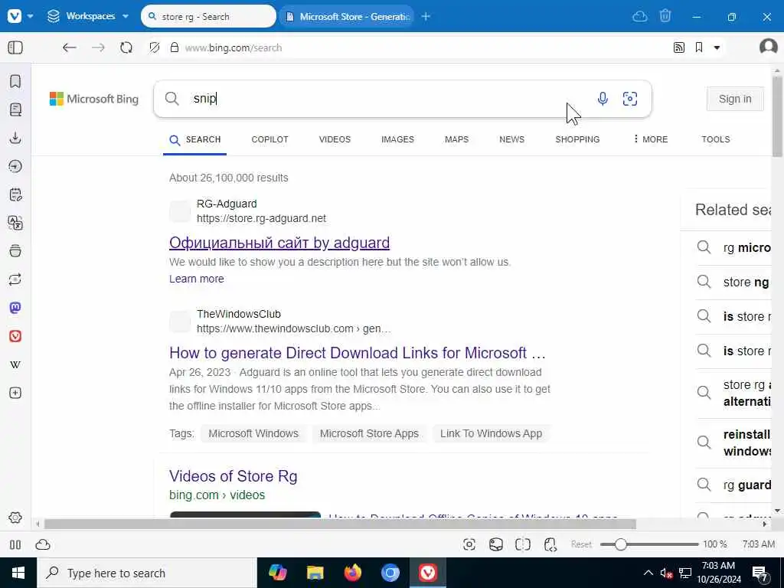Screen dimensions: 784x588
Task: Toggle the tracker blocker shield icon
Action: pyautogui.click(x=155, y=47)
